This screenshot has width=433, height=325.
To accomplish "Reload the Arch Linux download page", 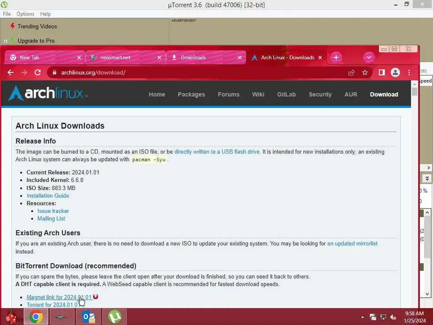I will (38, 72).
